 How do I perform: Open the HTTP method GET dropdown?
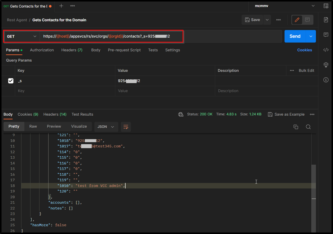22,36
